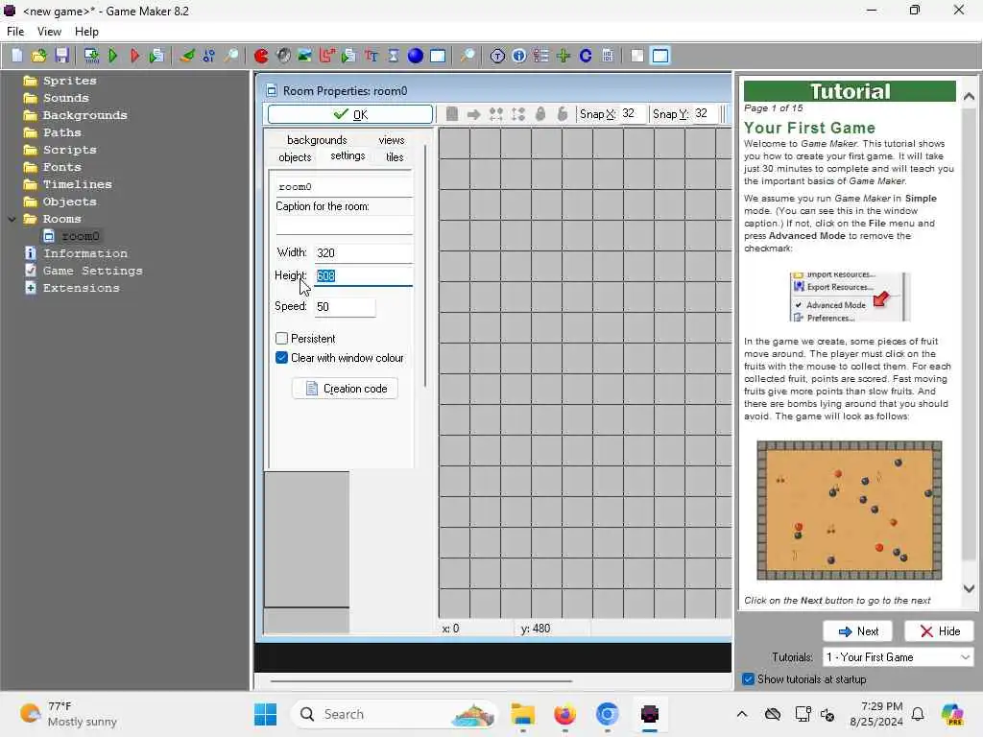Open the File menu
Screen dimensions: 983x737
[x=15, y=32]
